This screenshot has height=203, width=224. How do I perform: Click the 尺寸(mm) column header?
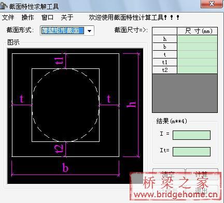(x=197, y=31)
